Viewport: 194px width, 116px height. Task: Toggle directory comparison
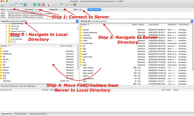pos(66,5)
